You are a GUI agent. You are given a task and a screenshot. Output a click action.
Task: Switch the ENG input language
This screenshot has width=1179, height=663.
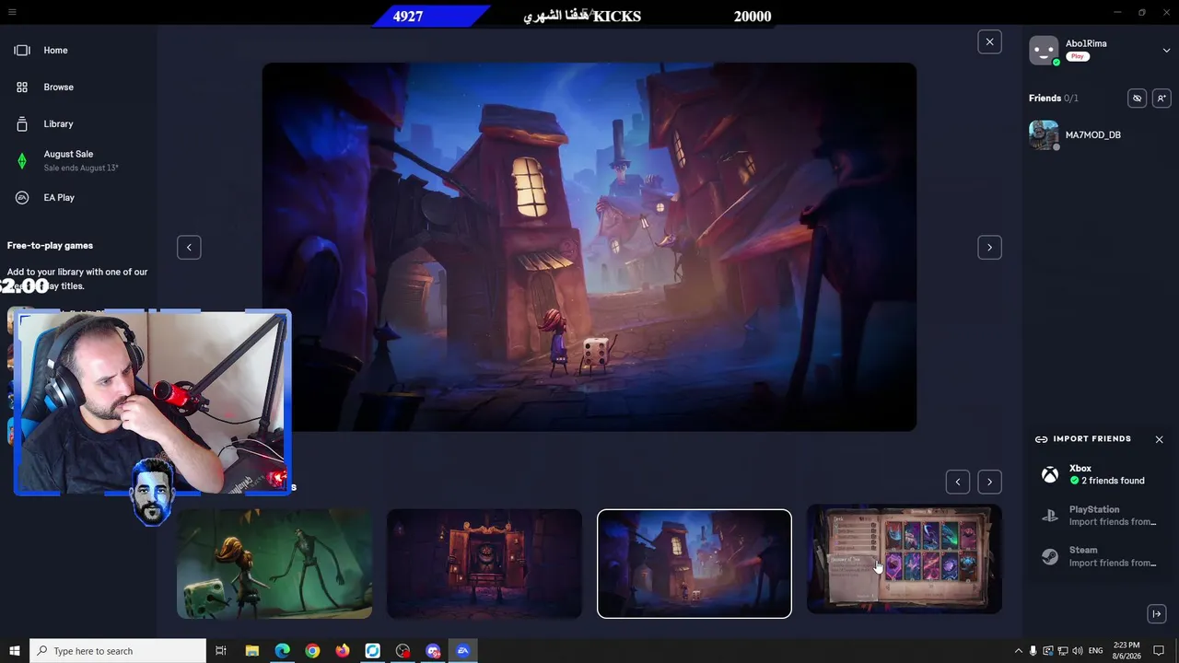[1095, 651]
